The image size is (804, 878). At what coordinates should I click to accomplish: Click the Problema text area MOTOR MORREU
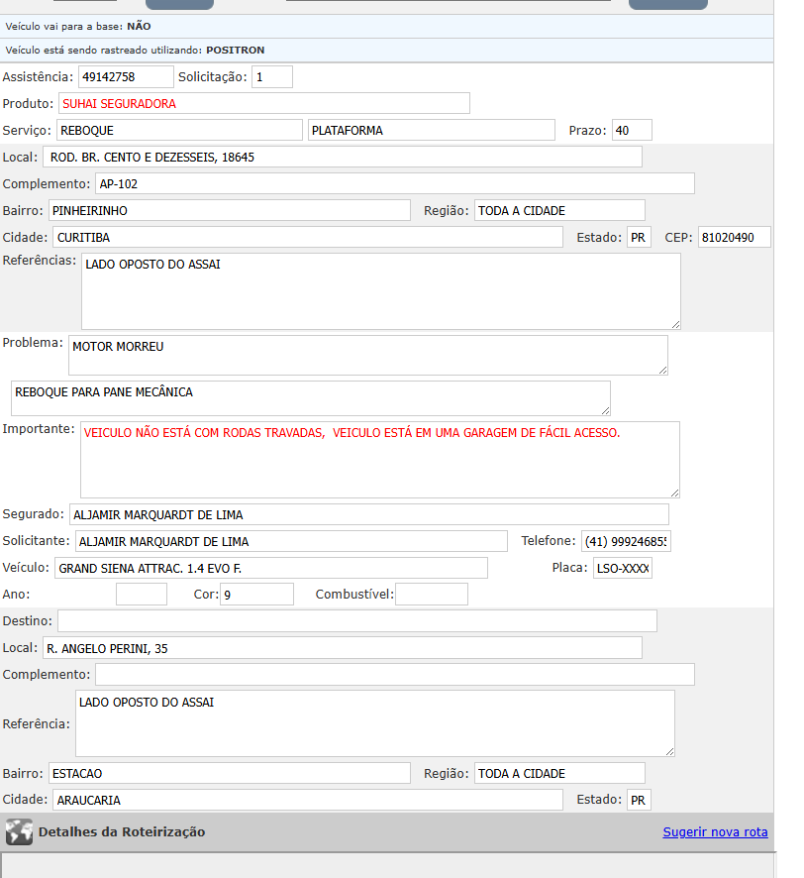coord(368,355)
